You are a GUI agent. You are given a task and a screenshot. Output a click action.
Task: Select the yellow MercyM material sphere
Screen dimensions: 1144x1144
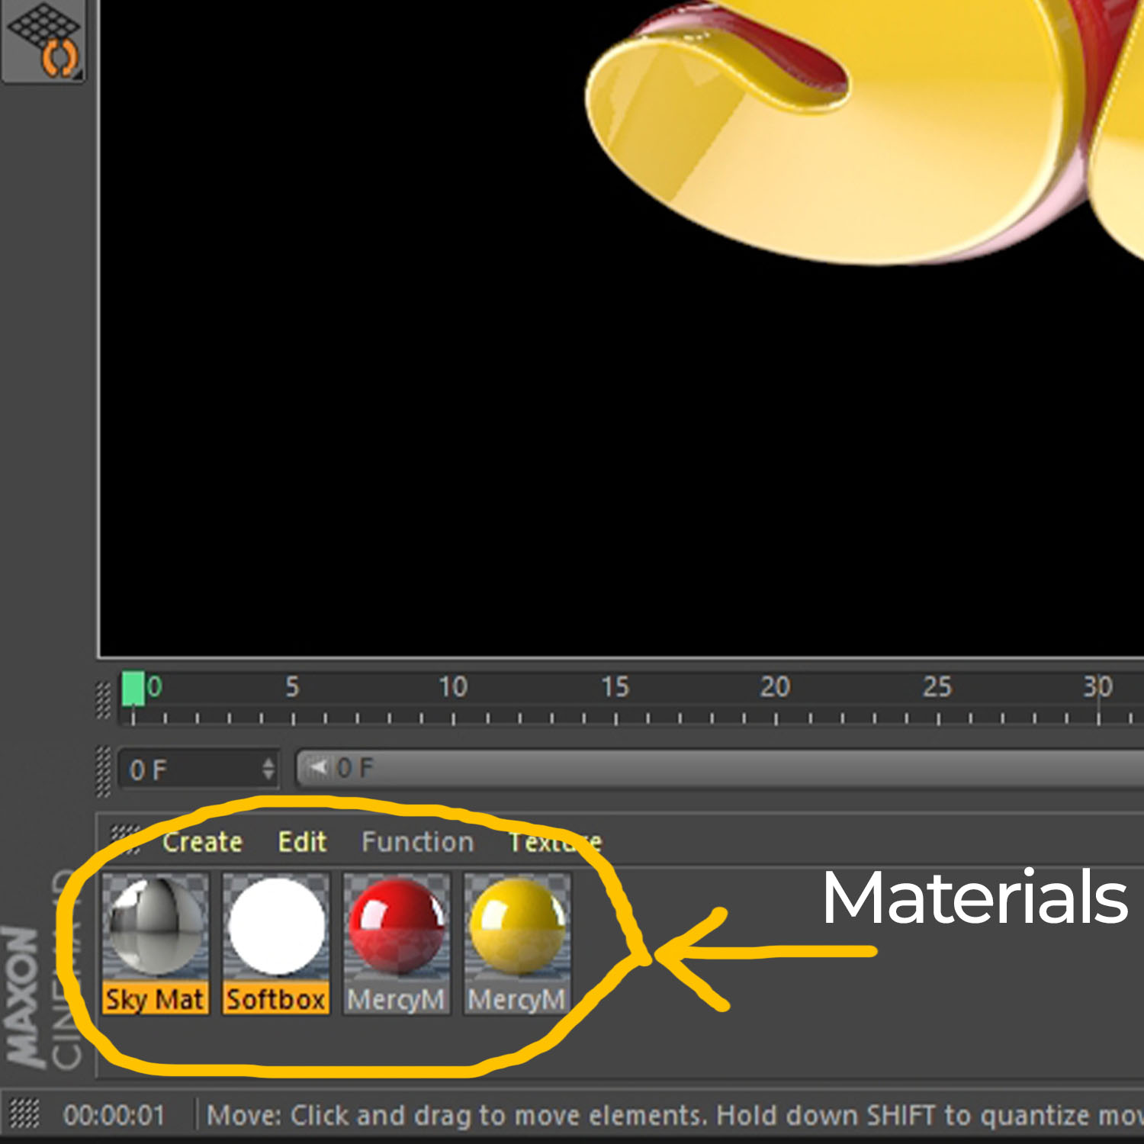pyautogui.click(x=517, y=927)
